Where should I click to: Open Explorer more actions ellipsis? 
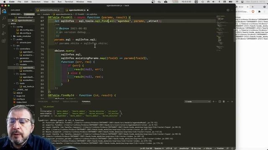[31, 10]
